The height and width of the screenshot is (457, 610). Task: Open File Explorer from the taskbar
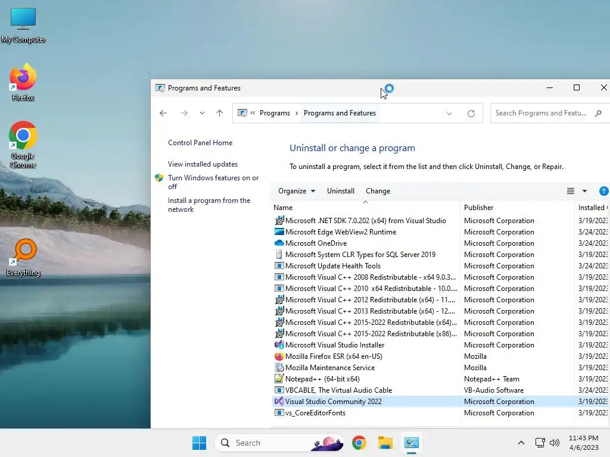385,443
